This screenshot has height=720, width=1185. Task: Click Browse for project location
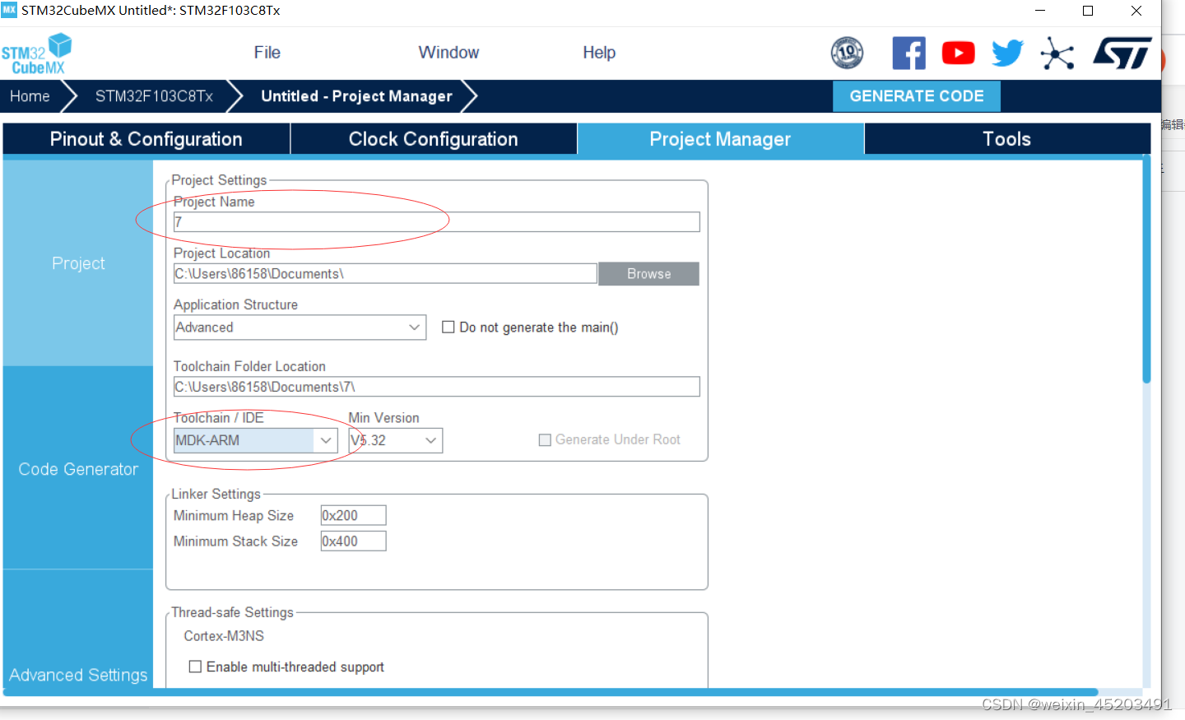coord(648,274)
